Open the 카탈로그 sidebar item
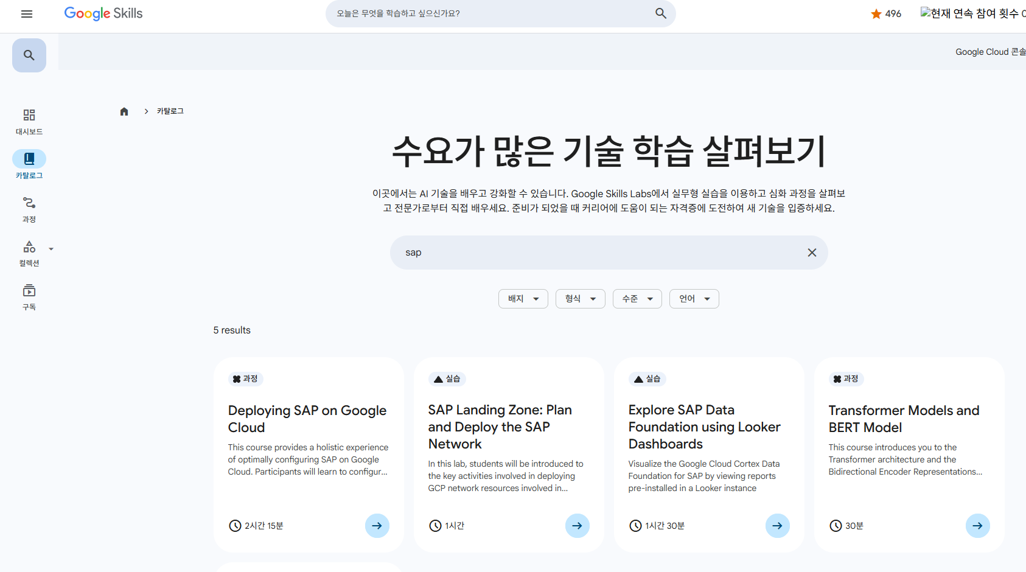 [29, 165]
